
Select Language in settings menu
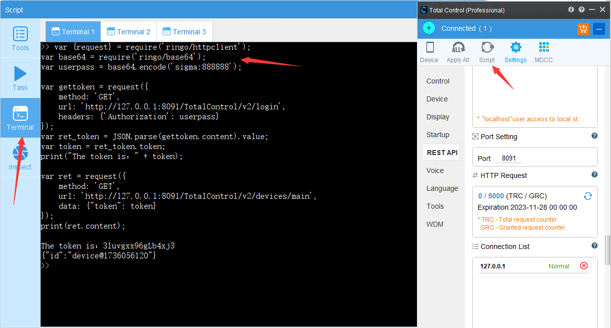pyautogui.click(x=442, y=188)
